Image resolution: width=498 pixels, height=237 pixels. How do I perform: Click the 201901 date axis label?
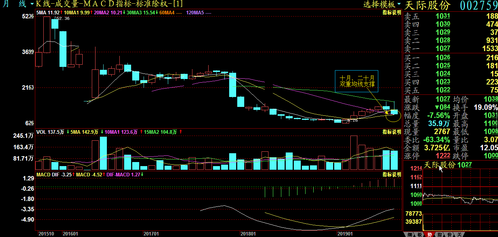click(345, 234)
